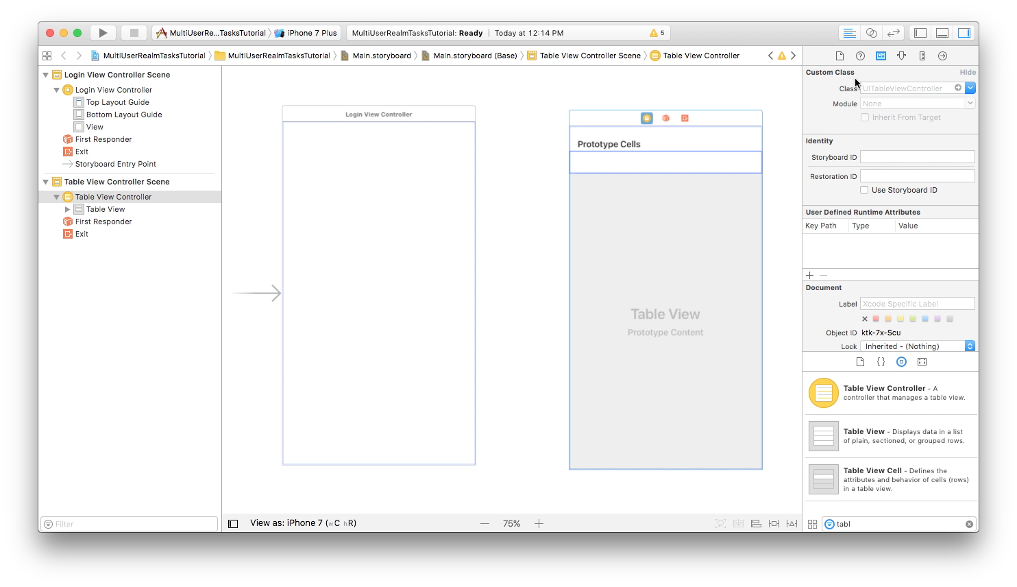Show the File Template library
1017x587 pixels.
pos(860,361)
